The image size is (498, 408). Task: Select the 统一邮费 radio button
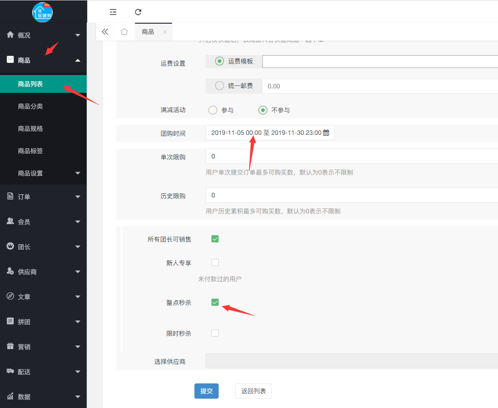coord(219,86)
